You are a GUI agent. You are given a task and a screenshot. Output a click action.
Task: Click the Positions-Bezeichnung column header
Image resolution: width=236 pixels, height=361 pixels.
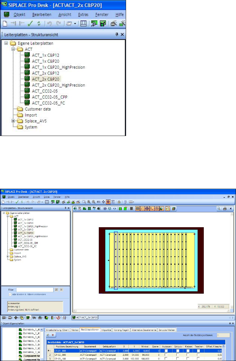[67, 346]
